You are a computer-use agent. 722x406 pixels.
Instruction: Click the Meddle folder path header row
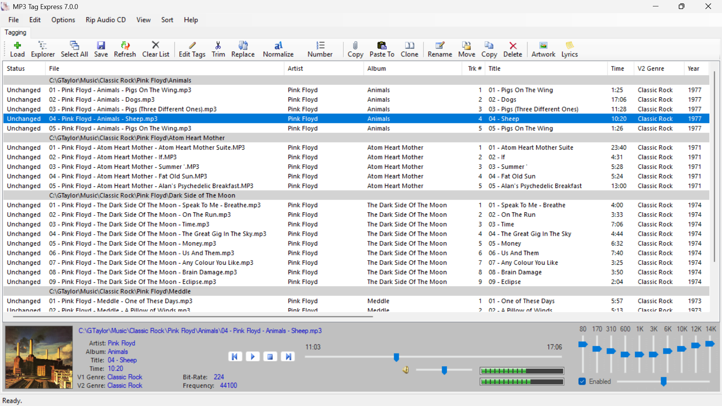(x=356, y=291)
